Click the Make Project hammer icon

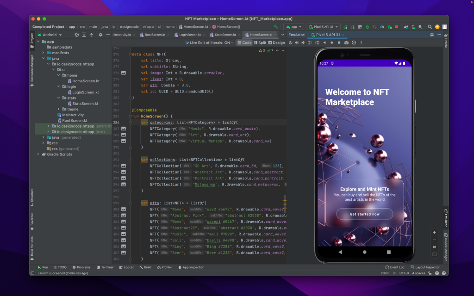click(x=276, y=27)
